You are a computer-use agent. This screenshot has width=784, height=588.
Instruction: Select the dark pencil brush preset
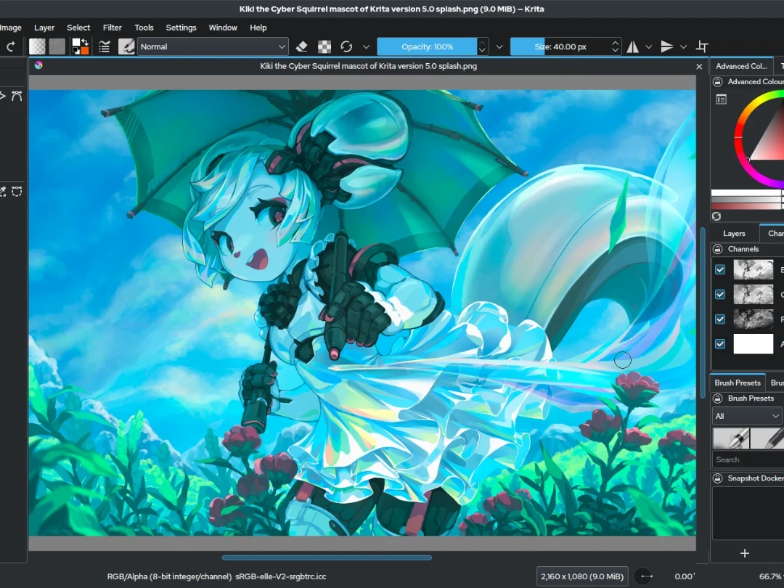(767, 438)
